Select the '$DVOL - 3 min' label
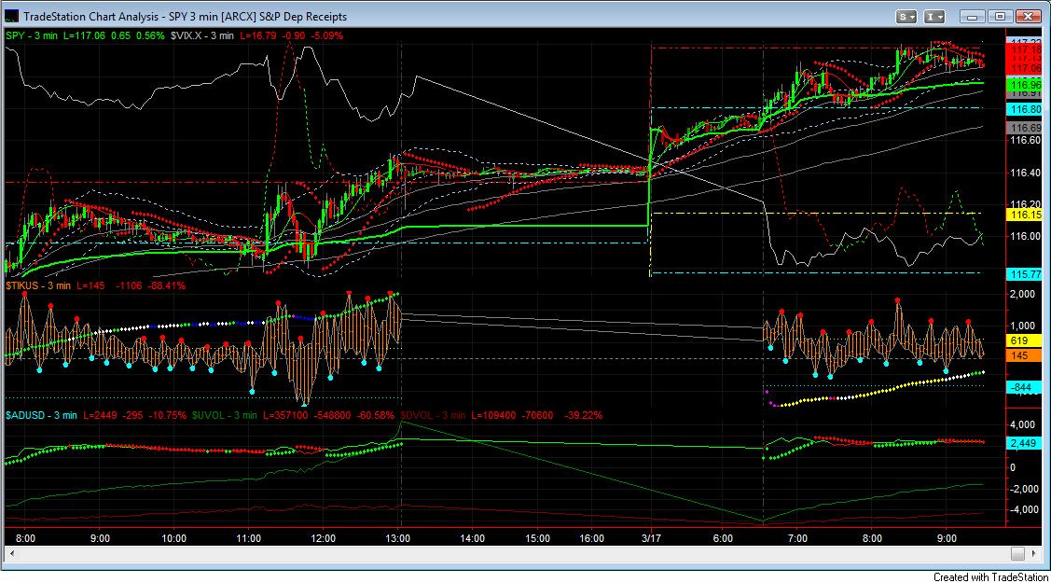The image size is (1051, 583). (433, 415)
